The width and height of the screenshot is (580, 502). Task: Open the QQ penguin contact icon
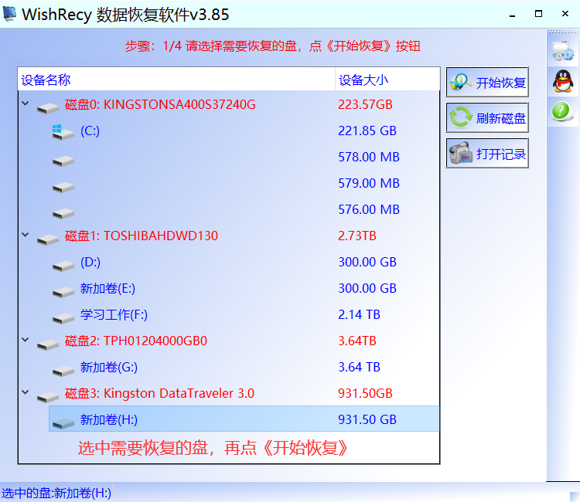coord(563,81)
